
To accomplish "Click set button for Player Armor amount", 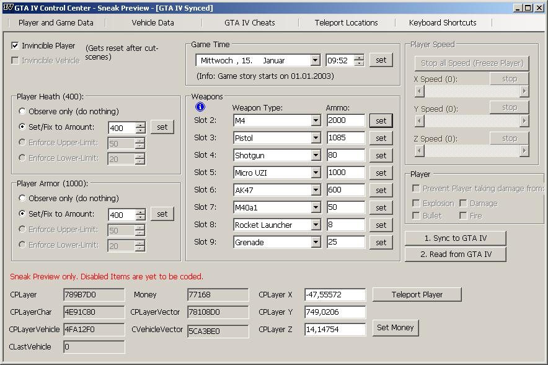I will [162, 214].
